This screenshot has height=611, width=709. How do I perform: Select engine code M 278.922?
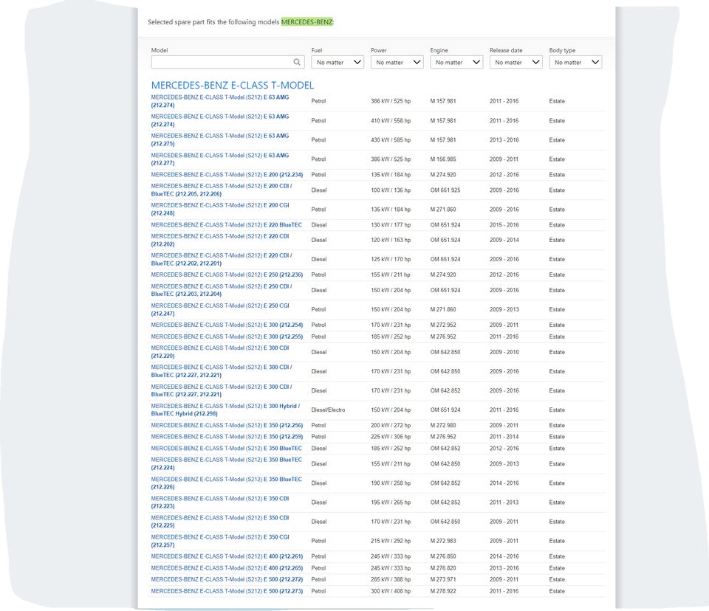coord(443,591)
